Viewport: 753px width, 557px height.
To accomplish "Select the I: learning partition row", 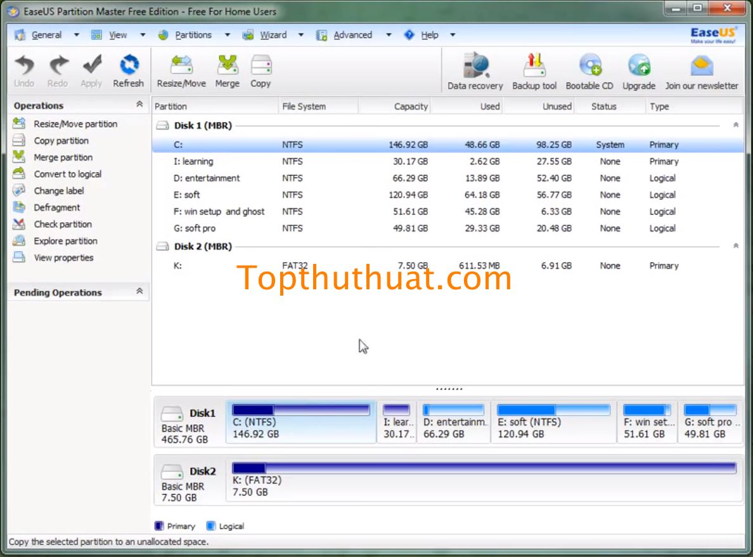I will point(448,162).
